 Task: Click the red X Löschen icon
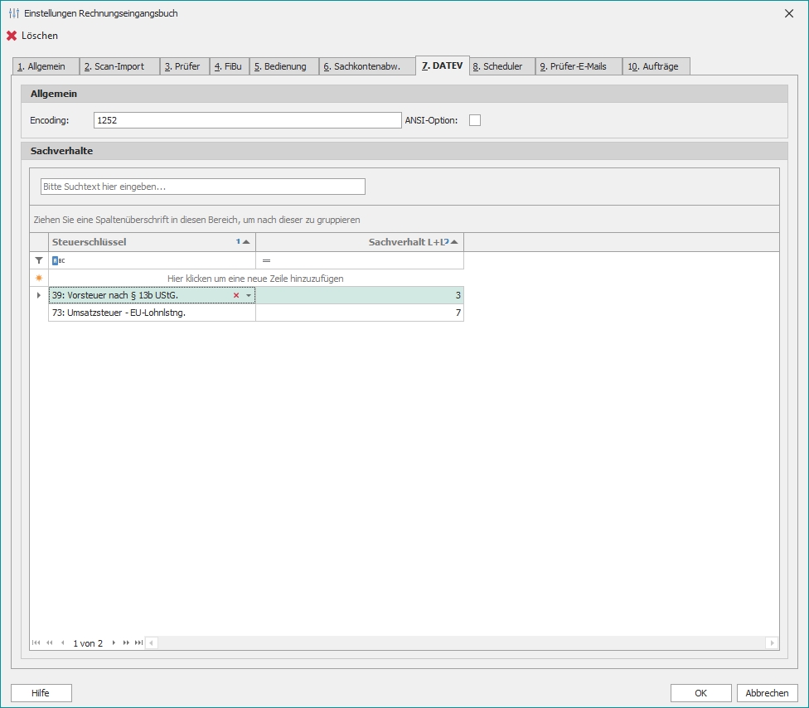coord(12,36)
